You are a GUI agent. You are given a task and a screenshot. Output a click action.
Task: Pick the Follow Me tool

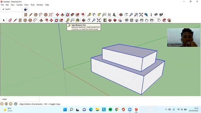73,15
